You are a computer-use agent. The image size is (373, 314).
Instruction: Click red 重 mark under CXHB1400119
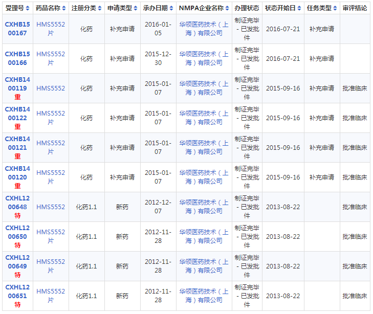17,97
